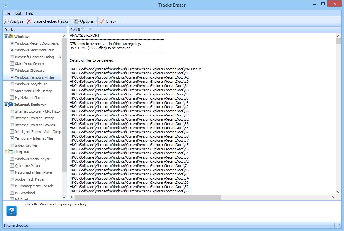Image resolution: width=344 pixels, height=231 pixels.
Task: Click the blue question mark help icon
Action: pyautogui.click(x=12, y=211)
